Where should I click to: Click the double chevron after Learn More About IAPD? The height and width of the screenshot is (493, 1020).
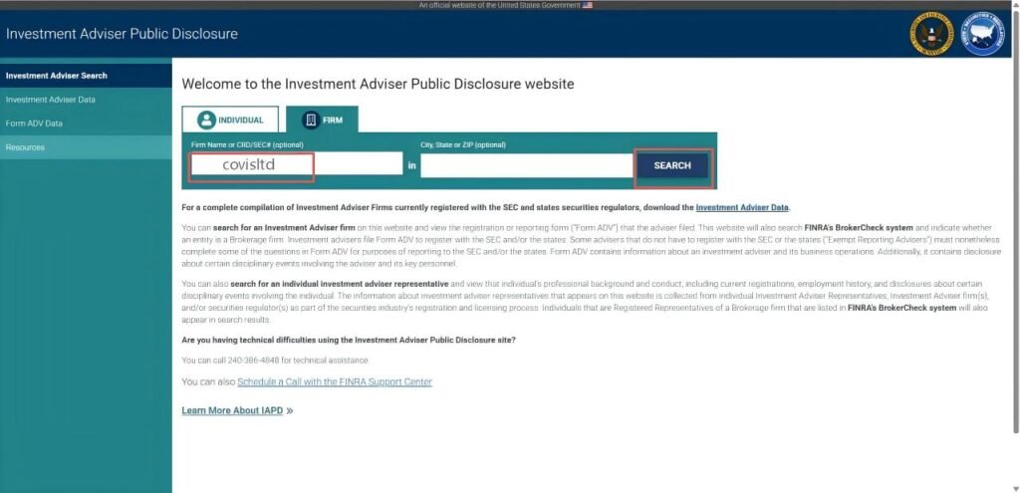point(290,410)
